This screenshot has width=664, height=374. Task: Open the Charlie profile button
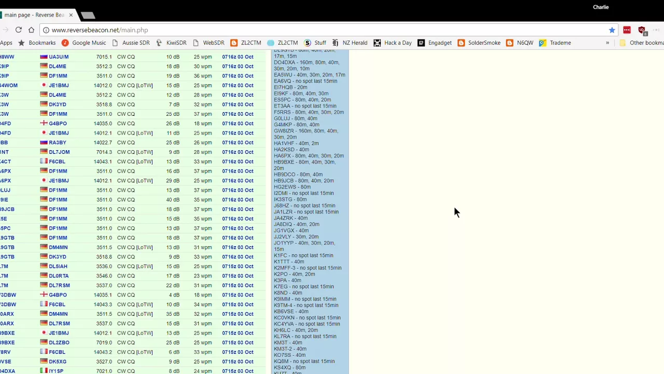[x=601, y=7]
